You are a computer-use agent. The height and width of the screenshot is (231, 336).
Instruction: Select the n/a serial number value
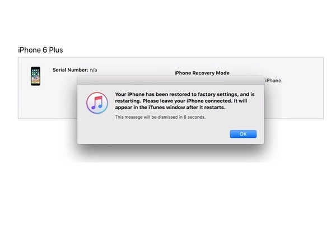pyautogui.click(x=94, y=70)
